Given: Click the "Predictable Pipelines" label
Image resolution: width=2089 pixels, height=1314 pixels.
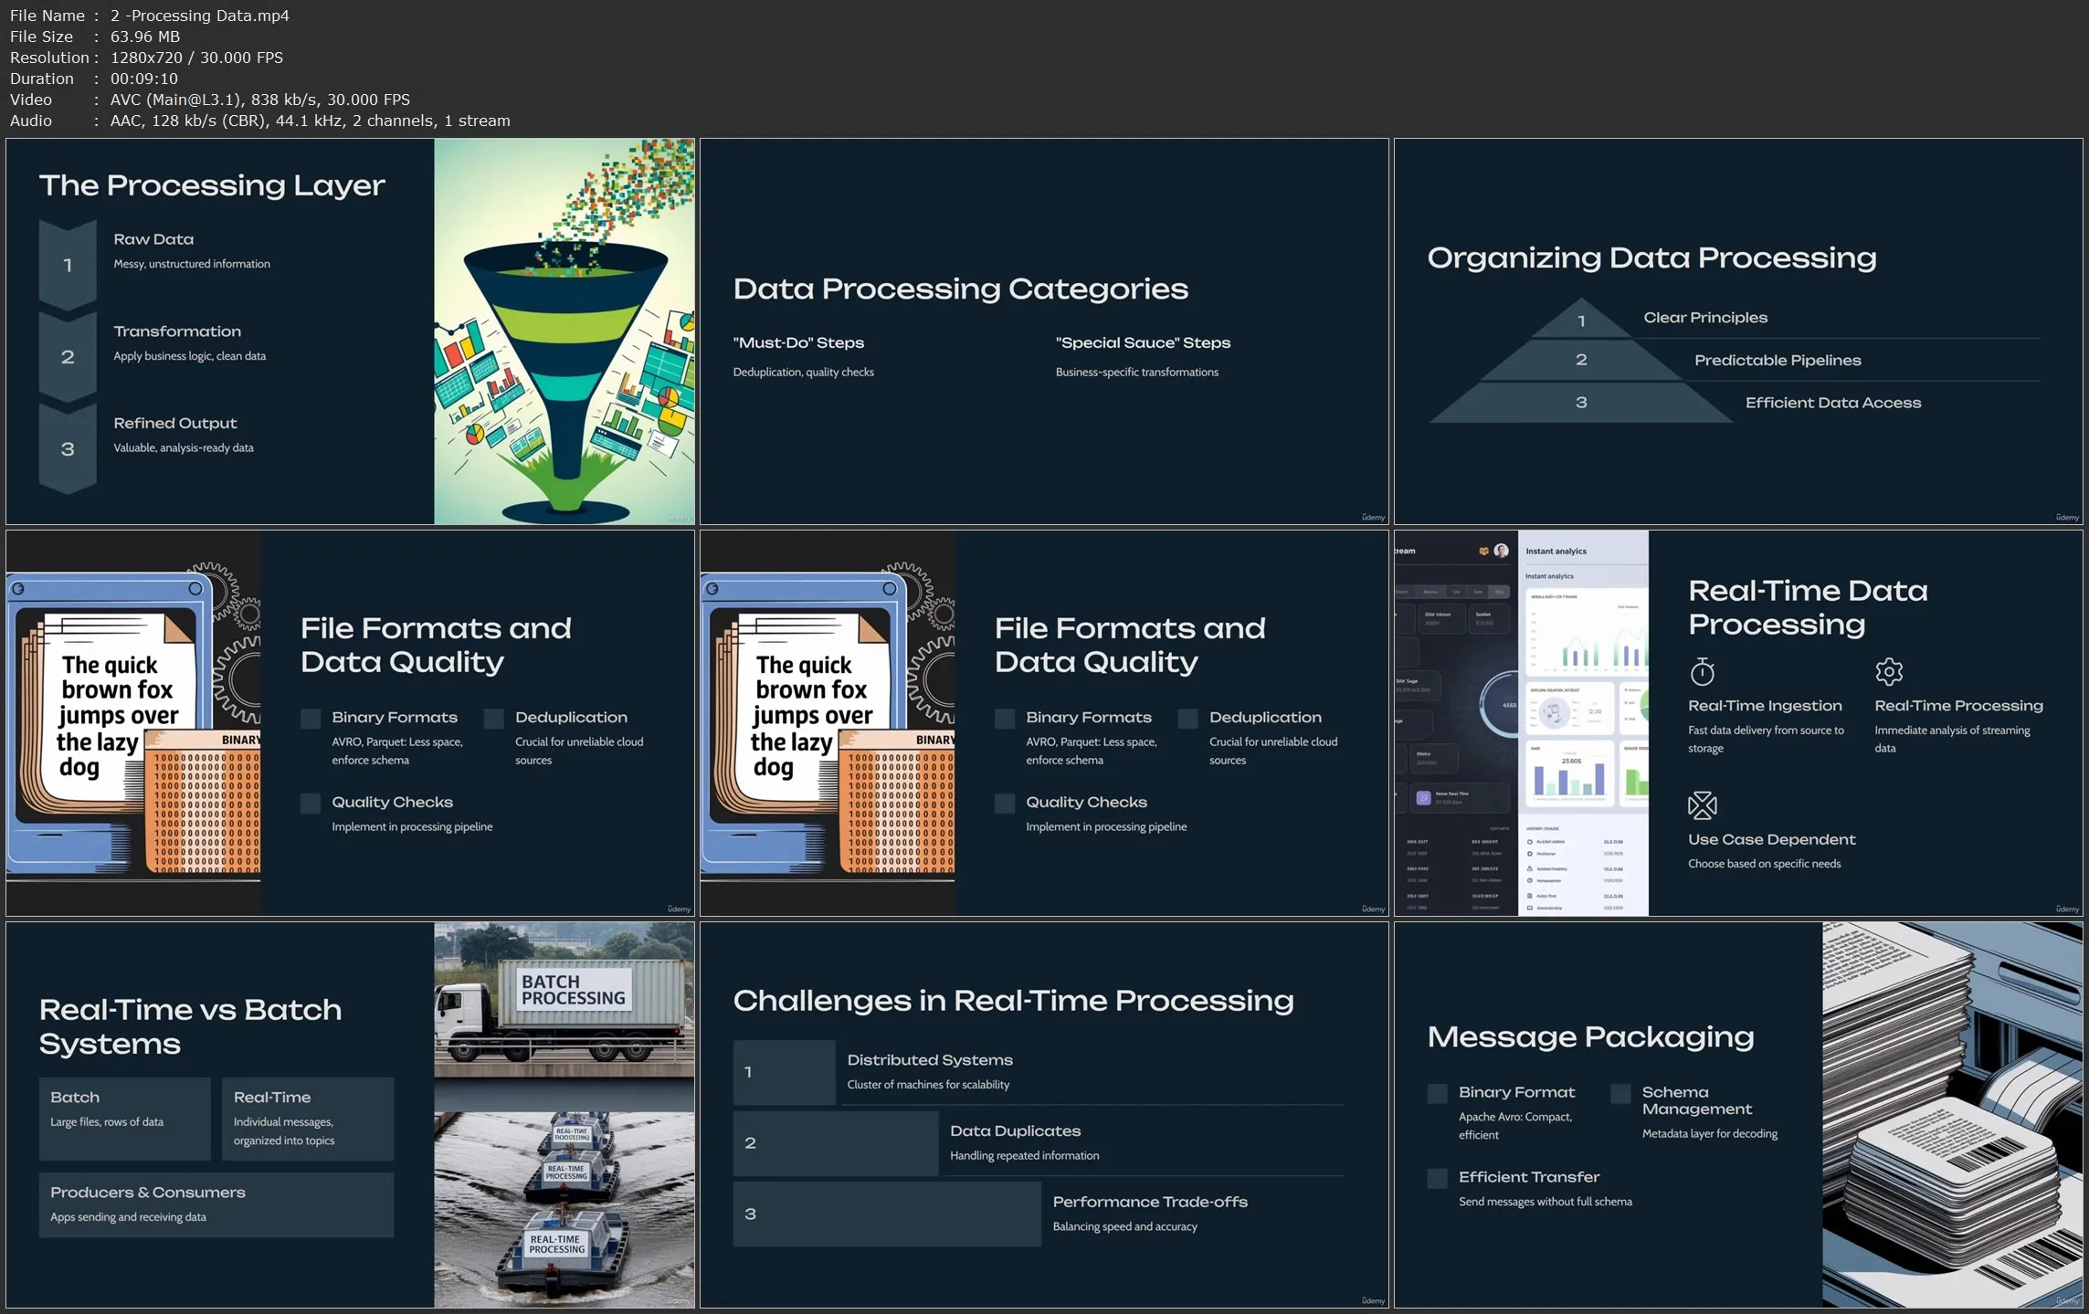Looking at the screenshot, I should point(1778,361).
